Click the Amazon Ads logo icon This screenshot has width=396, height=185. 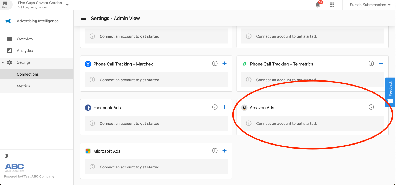pos(244,108)
